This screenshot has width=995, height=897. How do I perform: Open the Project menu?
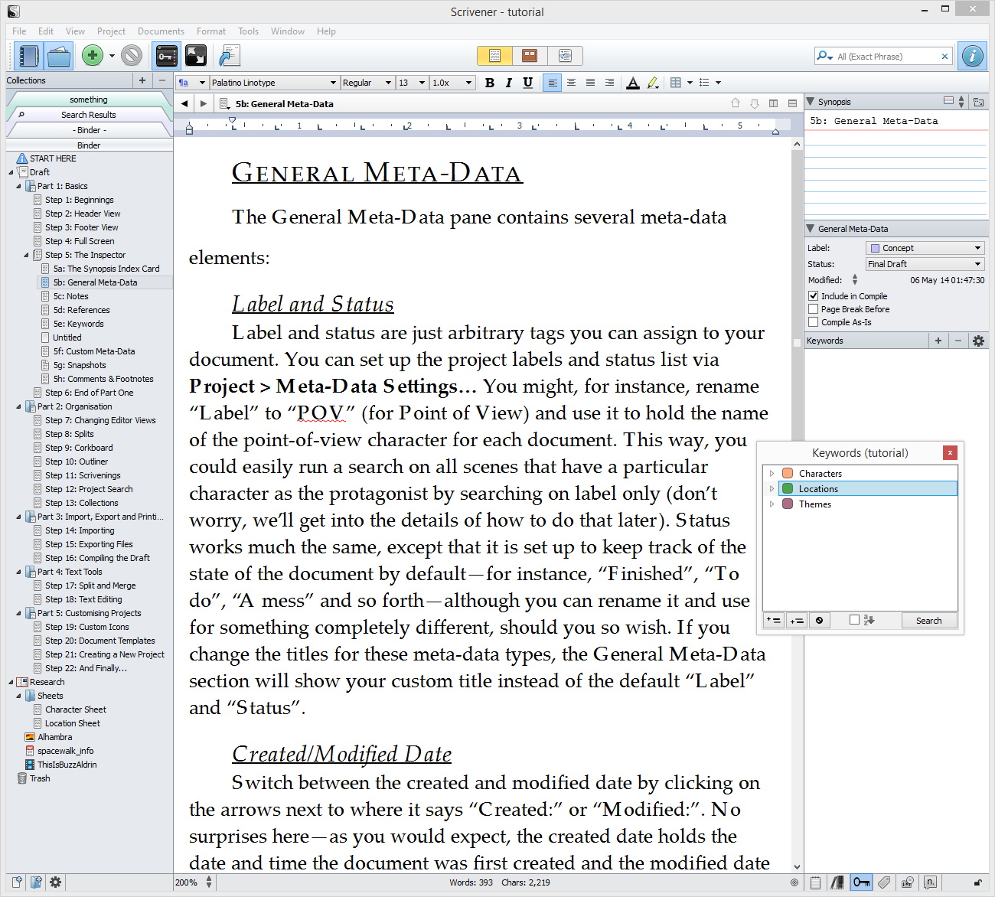tap(111, 31)
